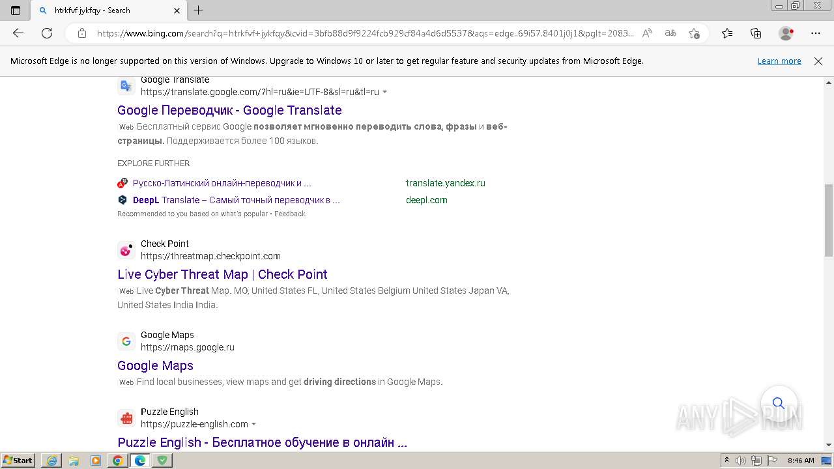Add this page to favorites star
834x469 pixels.
tap(694, 33)
